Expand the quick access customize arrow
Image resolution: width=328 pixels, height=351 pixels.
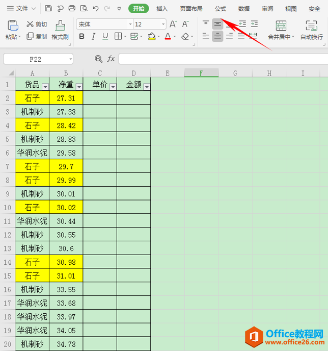click(x=119, y=9)
